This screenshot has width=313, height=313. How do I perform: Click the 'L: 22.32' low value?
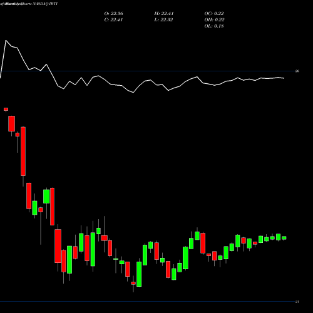click(x=163, y=20)
